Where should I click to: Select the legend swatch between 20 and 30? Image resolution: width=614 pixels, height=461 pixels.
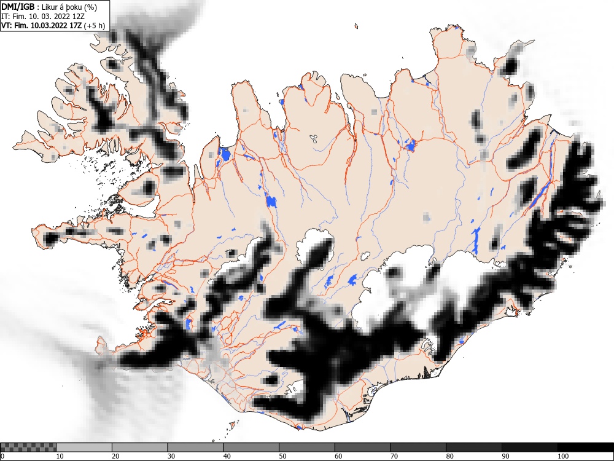tap(140, 447)
